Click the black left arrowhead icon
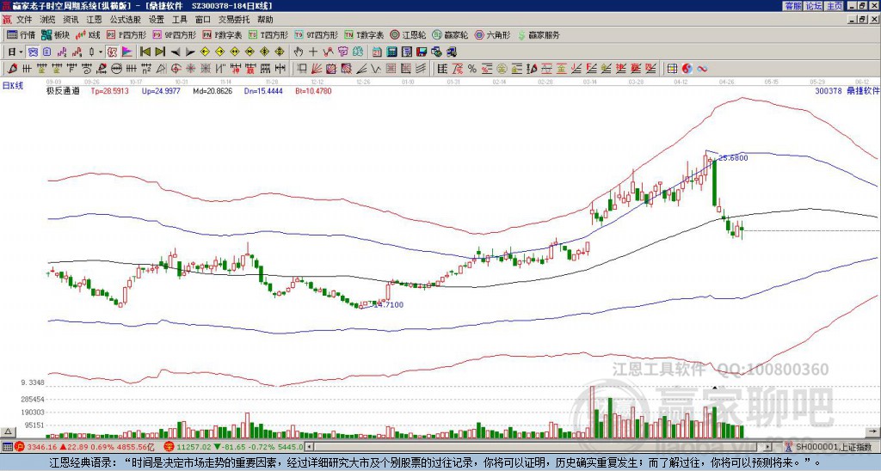Image resolution: width=881 pixels, height=471 pixels. (x=176, y=52)
